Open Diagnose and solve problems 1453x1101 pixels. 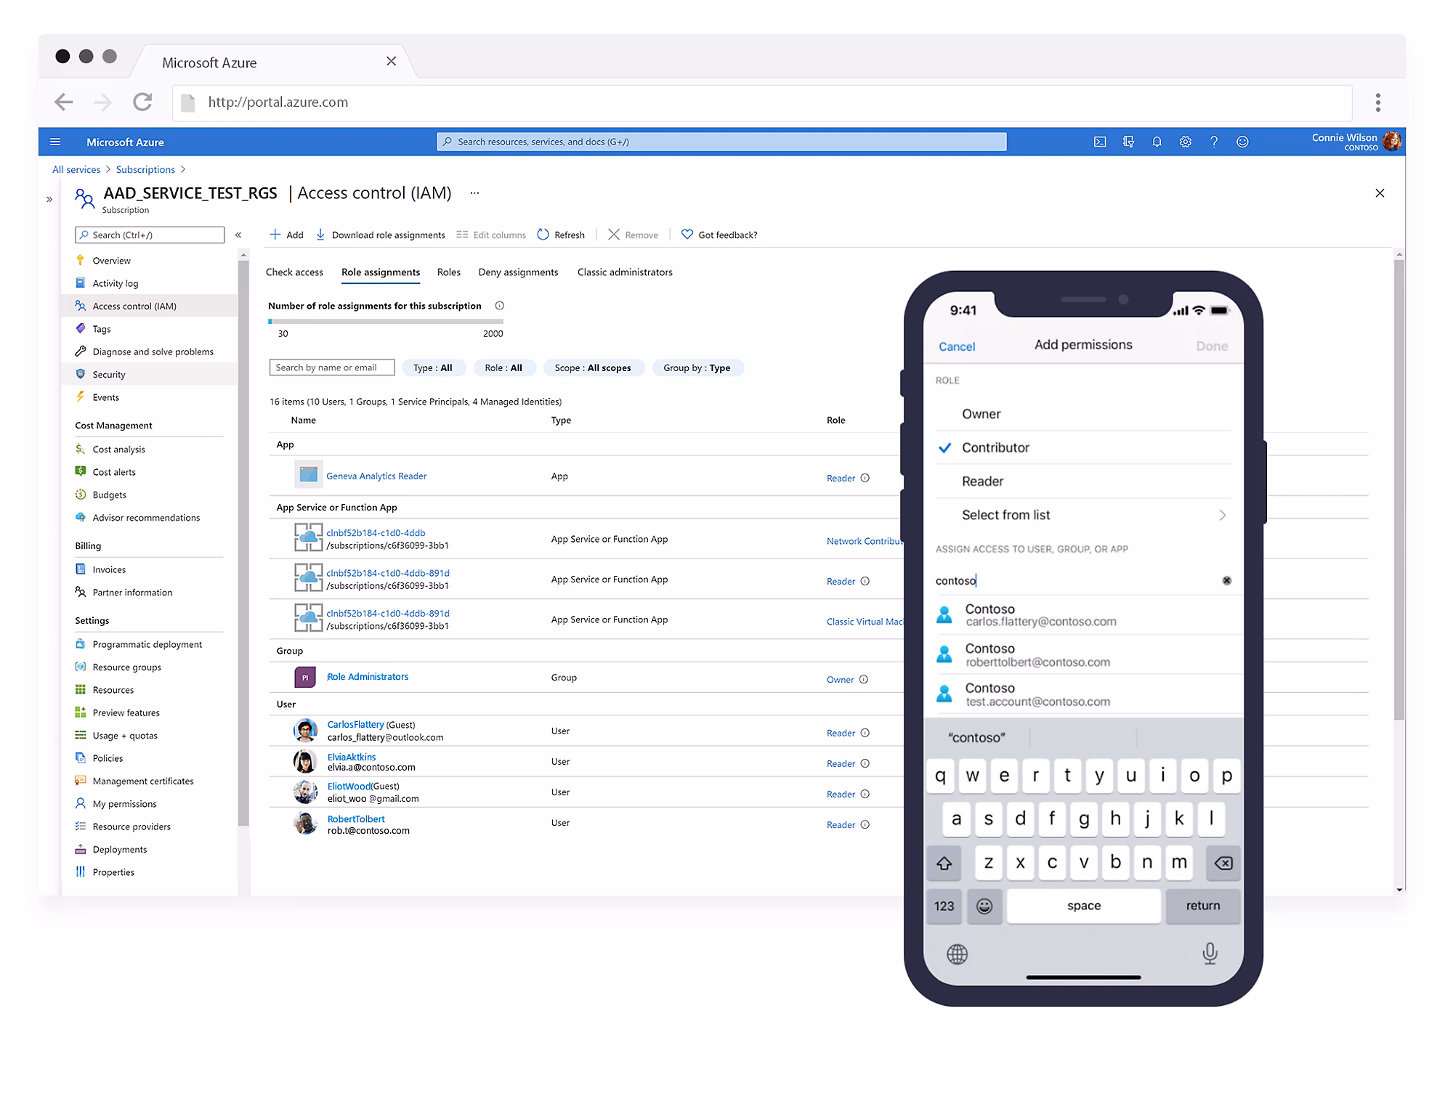(152, 352)
